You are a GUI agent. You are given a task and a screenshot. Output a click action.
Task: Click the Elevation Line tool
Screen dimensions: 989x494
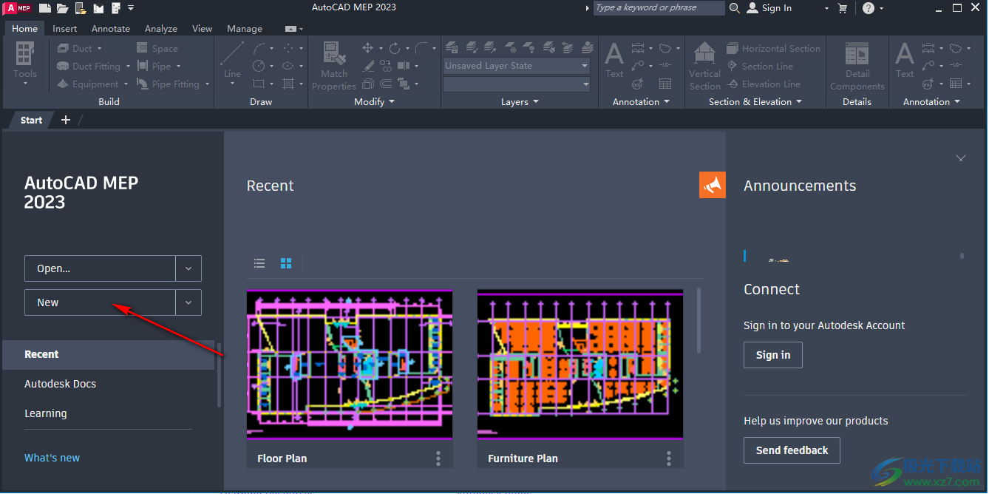(x=764, y=84)
